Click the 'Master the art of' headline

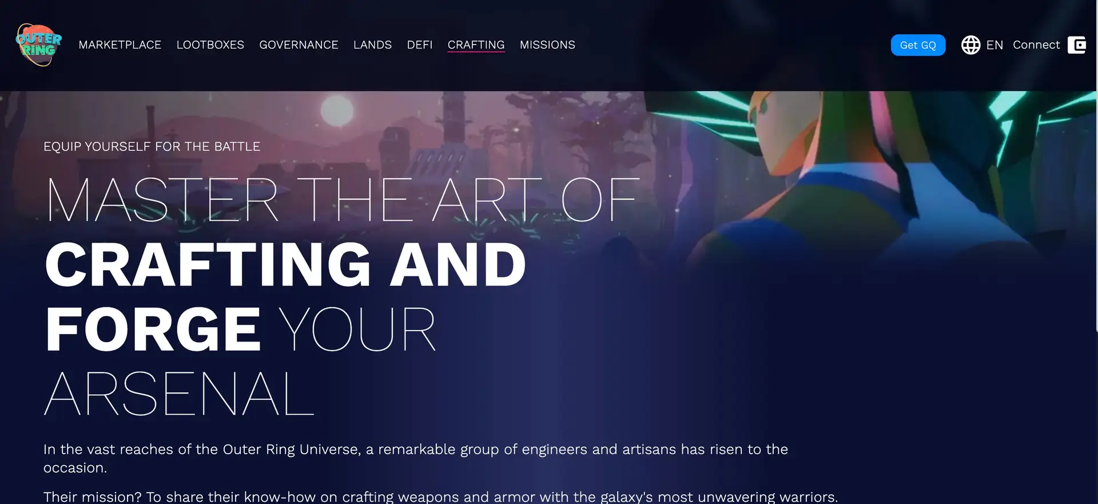tap(342, 200)
